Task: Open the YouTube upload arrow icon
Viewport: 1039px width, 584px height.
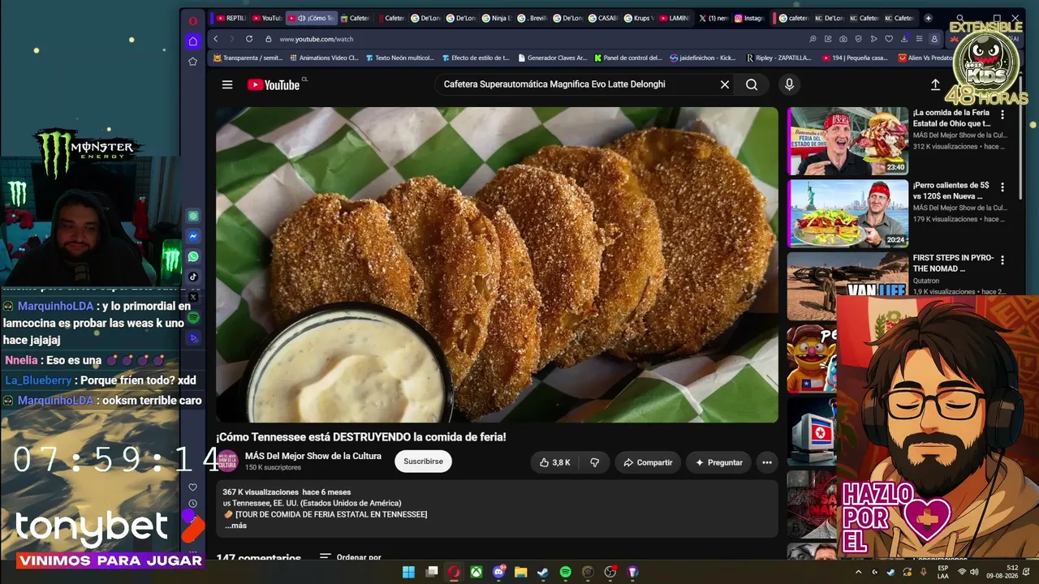Action: (x=935, y=84)
